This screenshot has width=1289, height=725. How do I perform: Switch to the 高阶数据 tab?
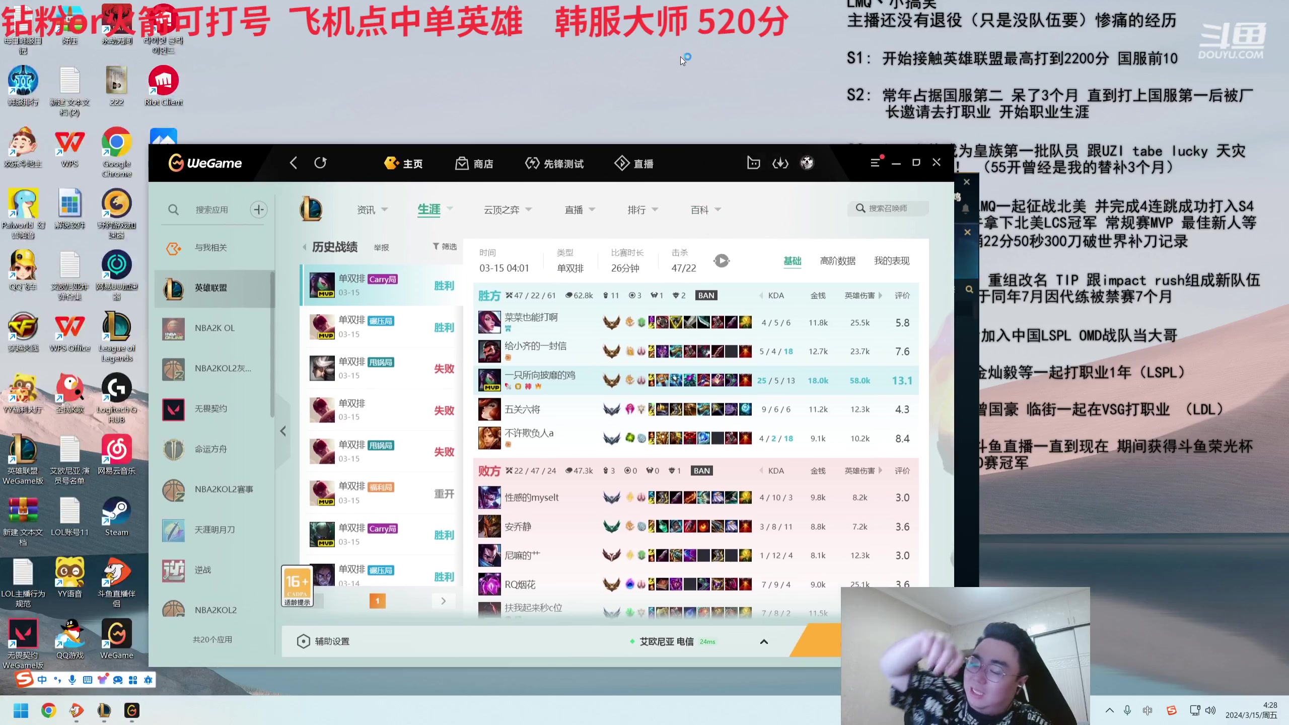837,261
